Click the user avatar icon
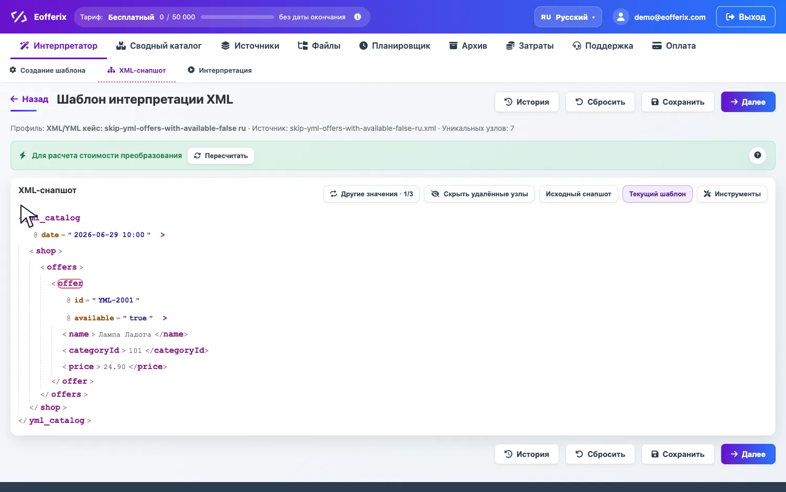 pos(620,17)
